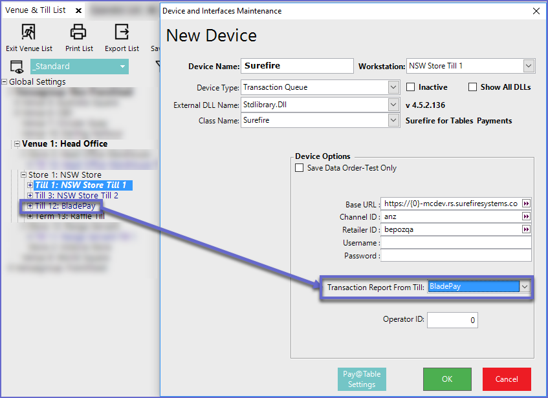Check the Show All DLLs box
This screenshot has width=548, height=398.
pyautogui.click(x=472, y=87)
